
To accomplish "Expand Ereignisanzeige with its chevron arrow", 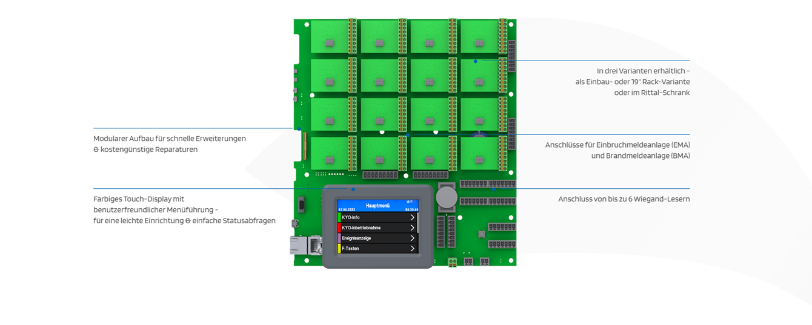I will [x=412, y=238].
